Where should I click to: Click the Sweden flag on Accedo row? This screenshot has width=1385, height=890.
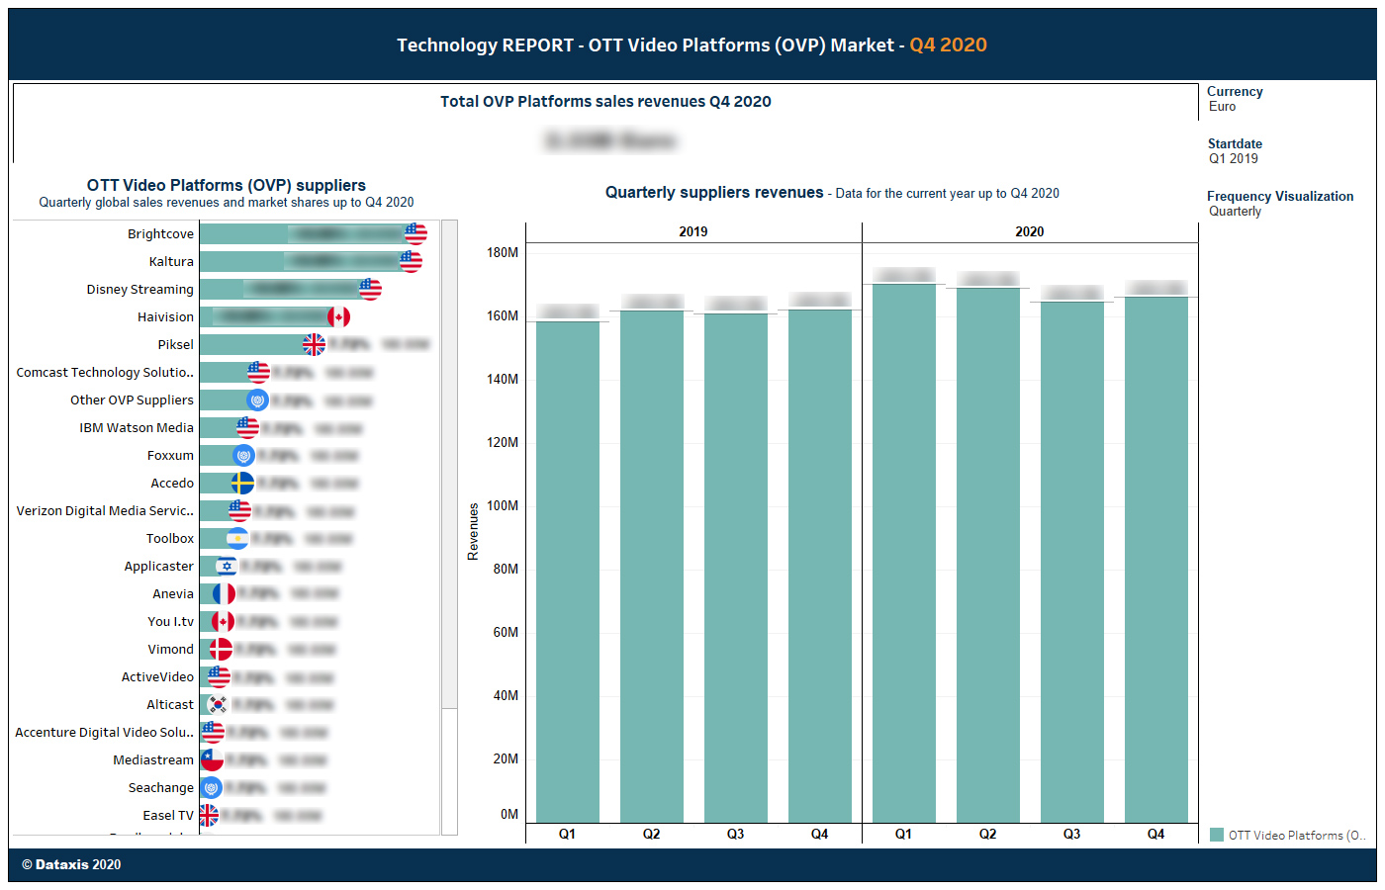coord(242,483)
